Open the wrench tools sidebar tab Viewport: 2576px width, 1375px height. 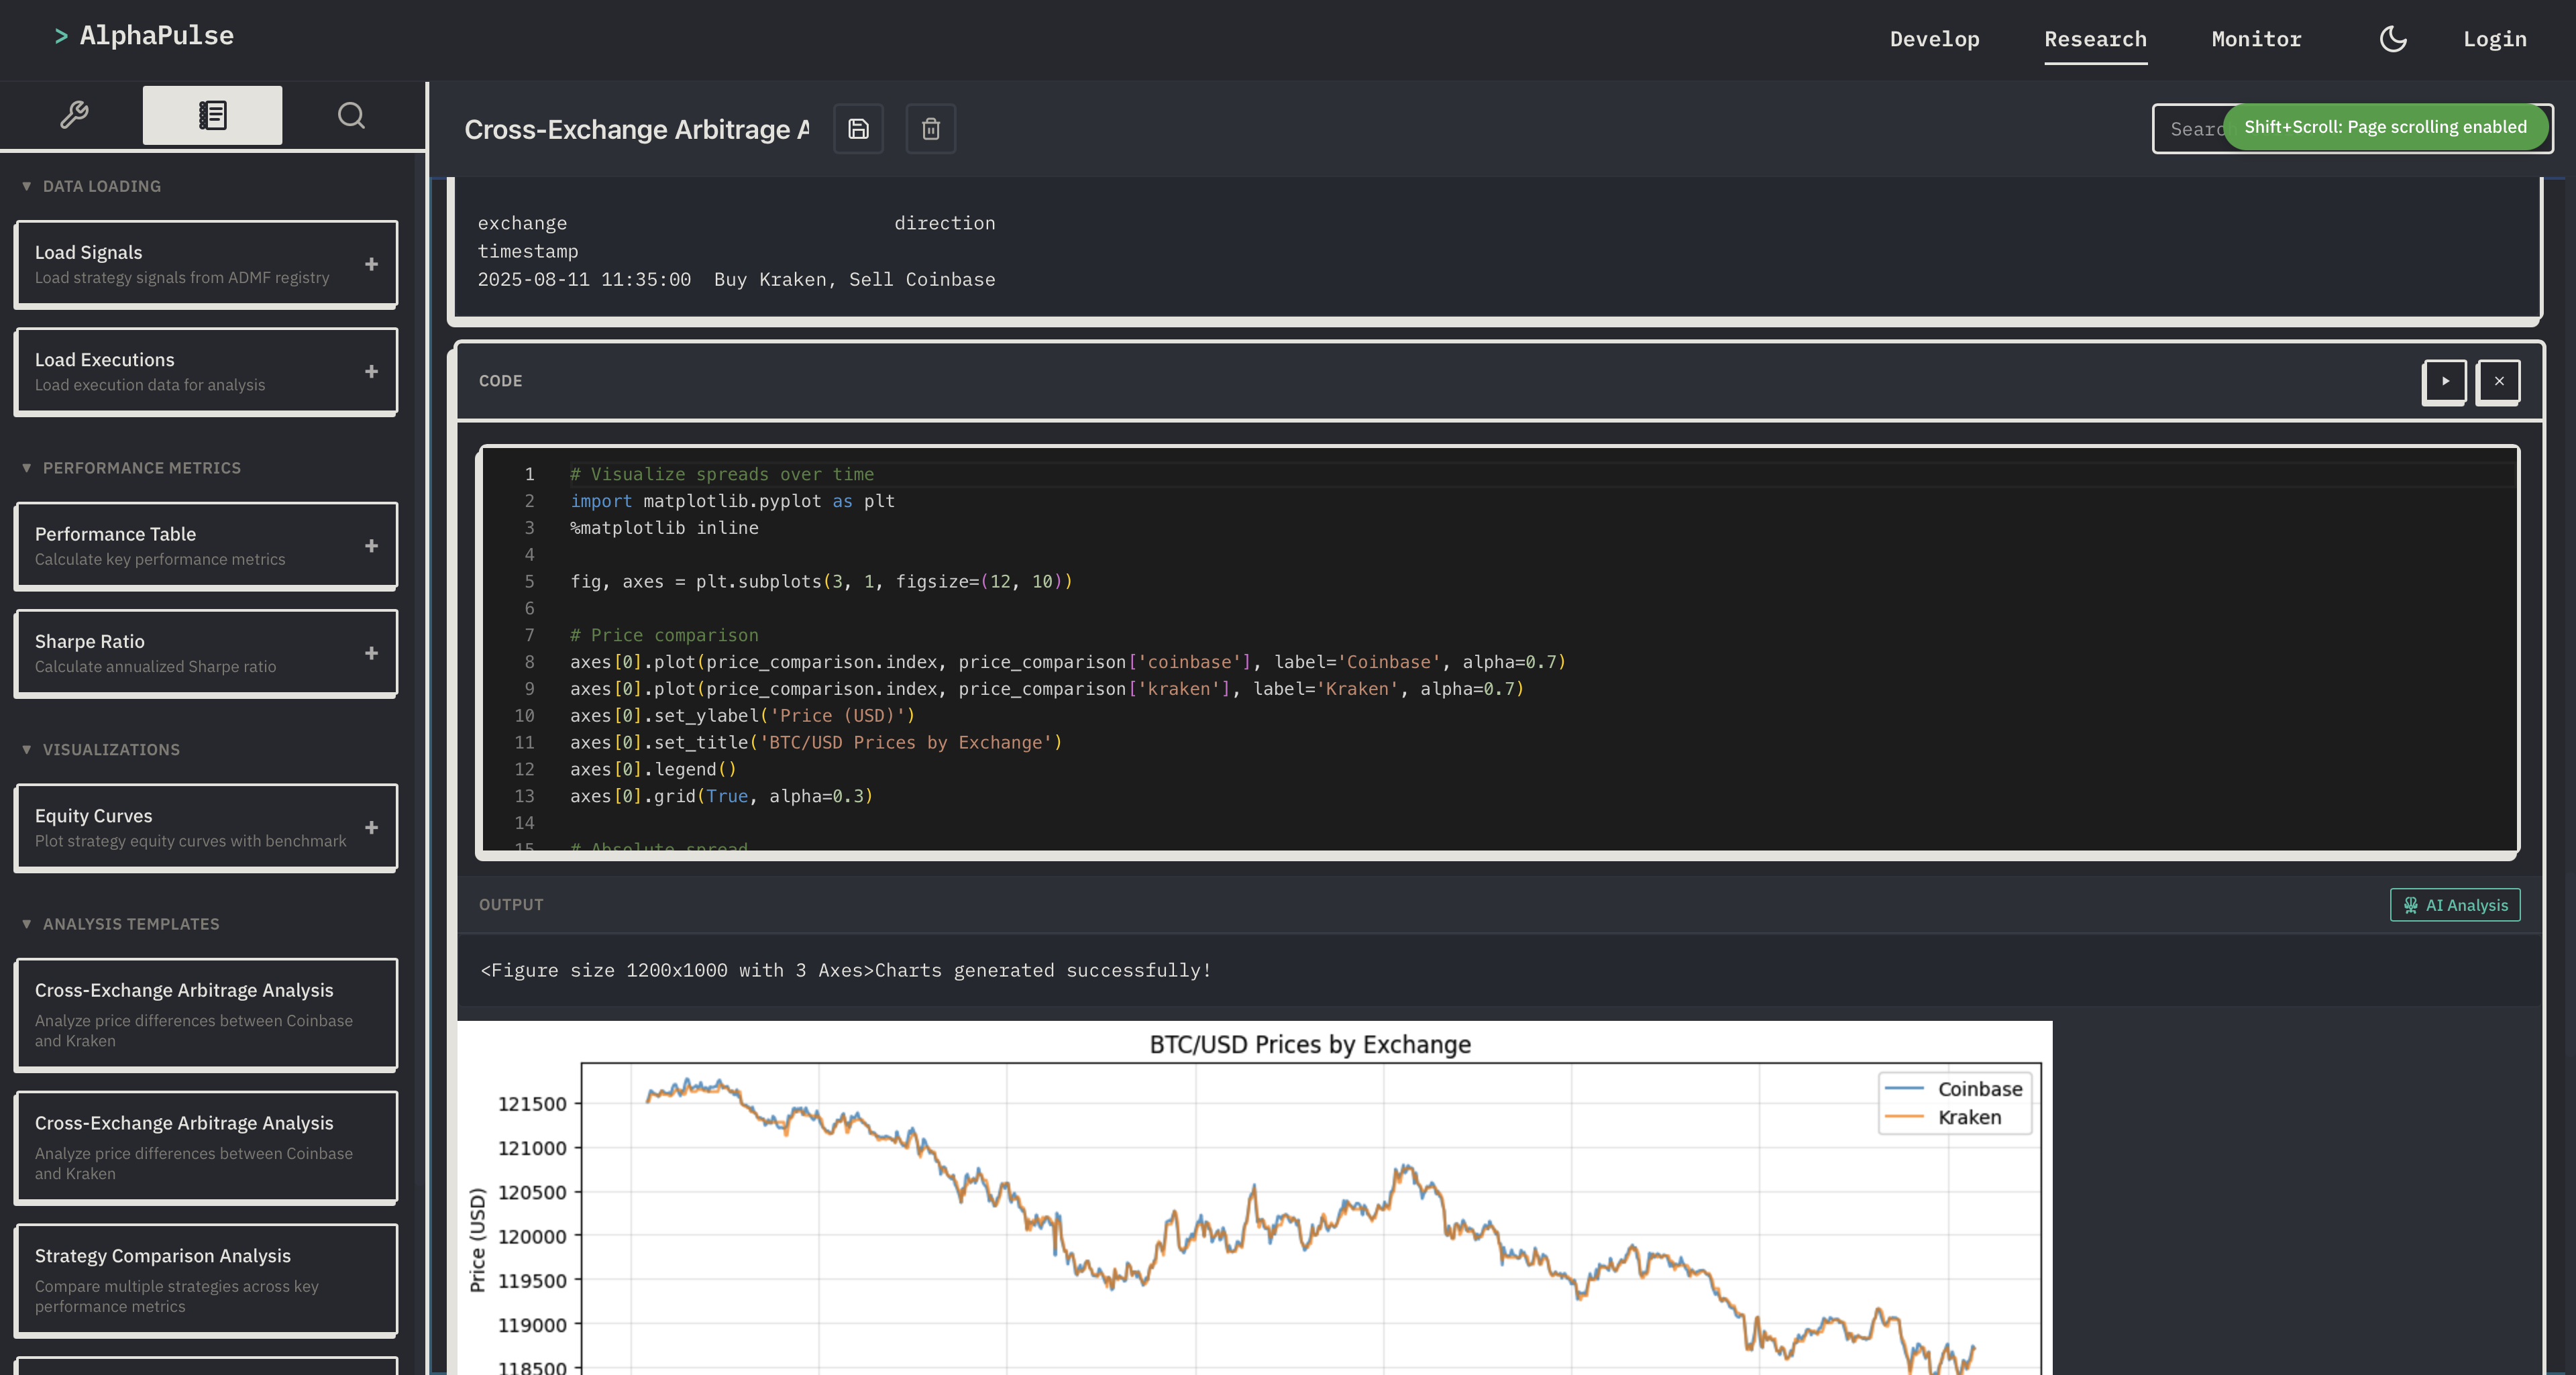73,115
